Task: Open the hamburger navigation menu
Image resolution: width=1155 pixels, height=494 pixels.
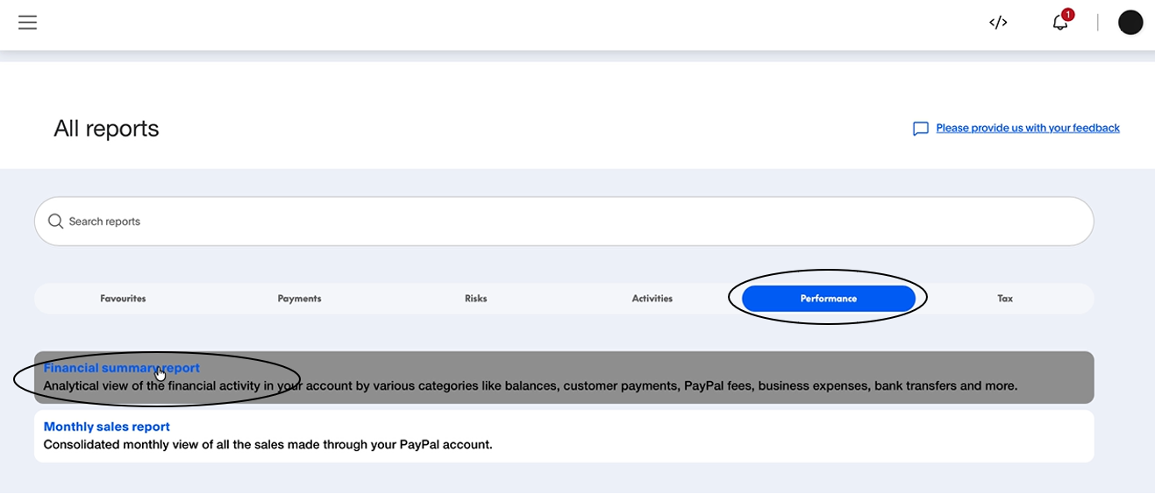Action: [x=27, y=23]
